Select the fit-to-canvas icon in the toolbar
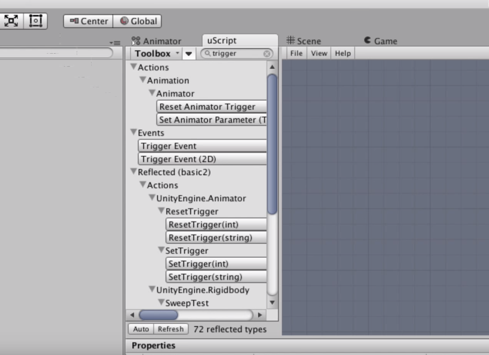Viewport: 489px width, 355px height. [x=11, y=20]
